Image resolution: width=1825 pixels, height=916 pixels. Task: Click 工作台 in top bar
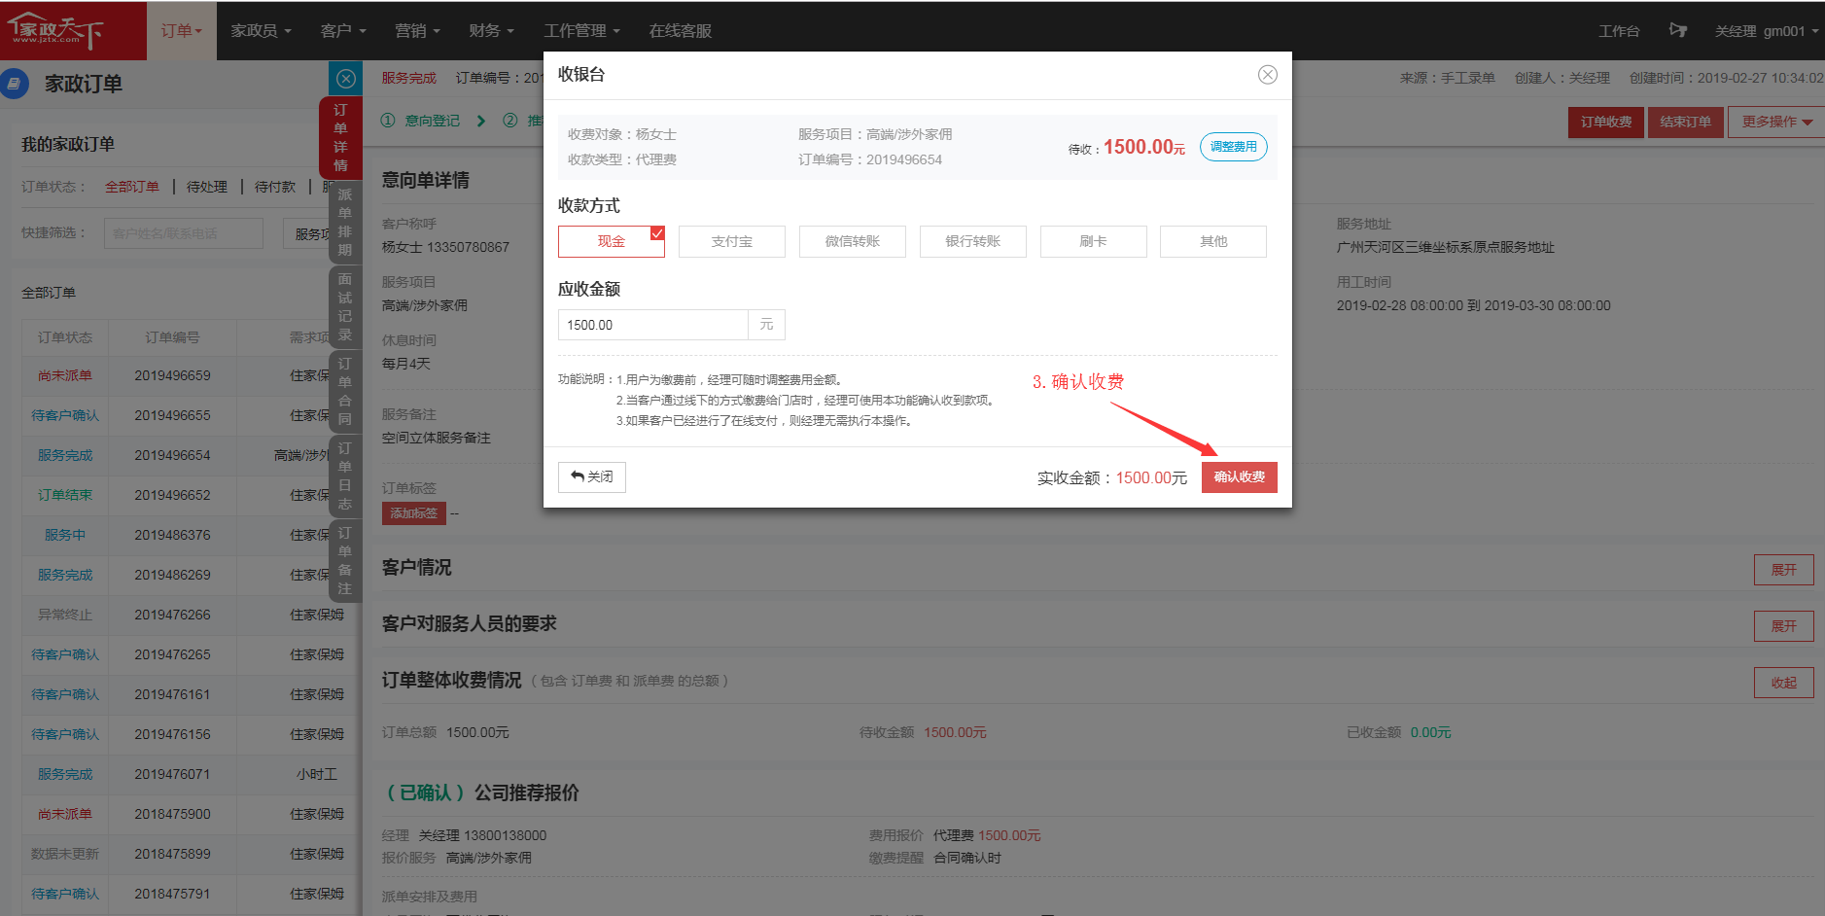click(x=1619, y=31)
